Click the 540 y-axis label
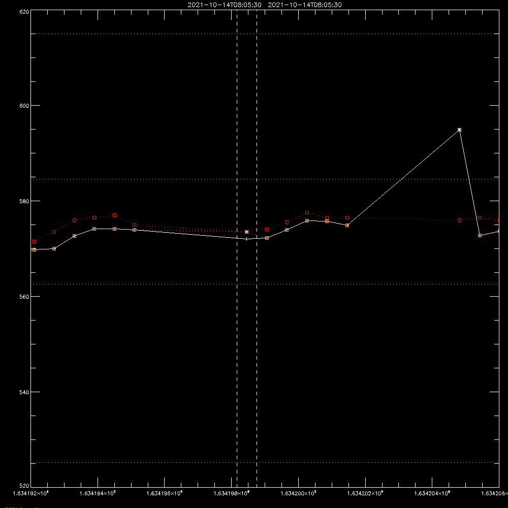The image size is (508, 508). pos(24,392)
